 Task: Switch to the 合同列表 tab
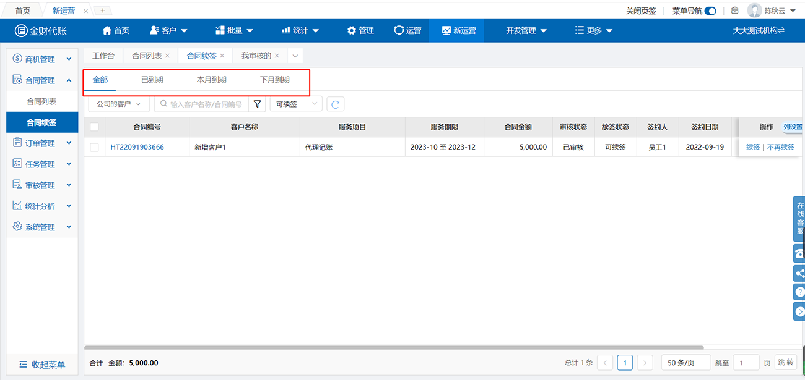[x=147, y=56]
